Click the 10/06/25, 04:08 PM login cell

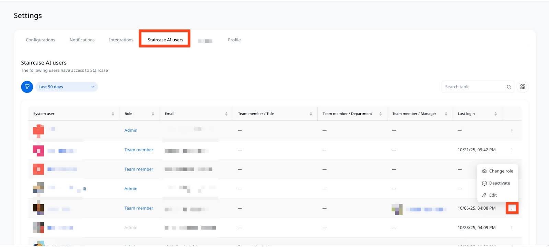pyautogui.click(x=477, y=208)
